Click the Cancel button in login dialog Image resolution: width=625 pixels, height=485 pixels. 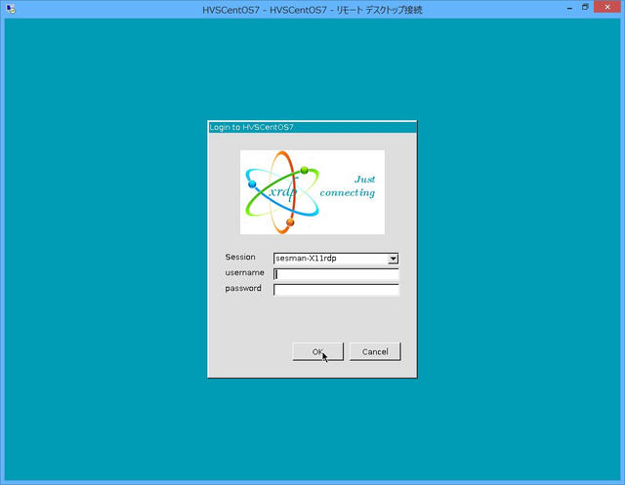[x=375, y=351]
